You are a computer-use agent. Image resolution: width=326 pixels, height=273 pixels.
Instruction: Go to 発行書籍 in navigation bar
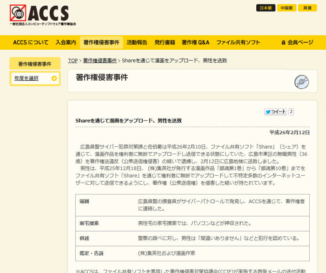[165, 42]
